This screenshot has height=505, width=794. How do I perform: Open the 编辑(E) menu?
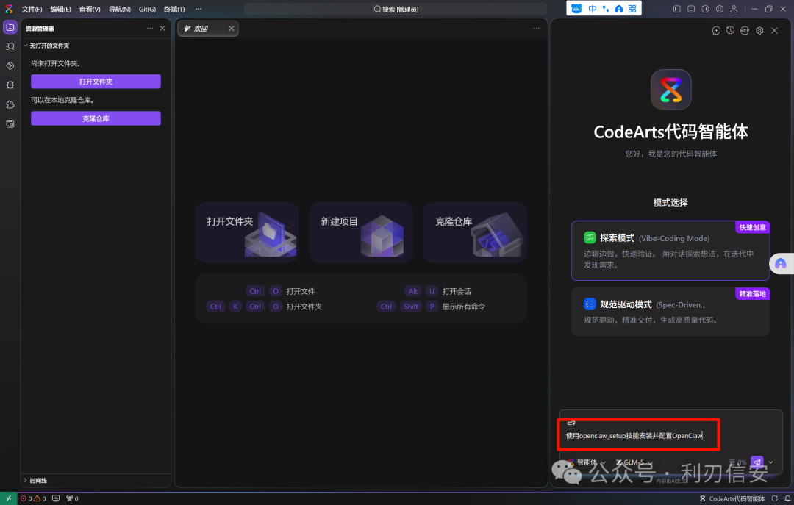pyautogui.click(x=60, y=9)
